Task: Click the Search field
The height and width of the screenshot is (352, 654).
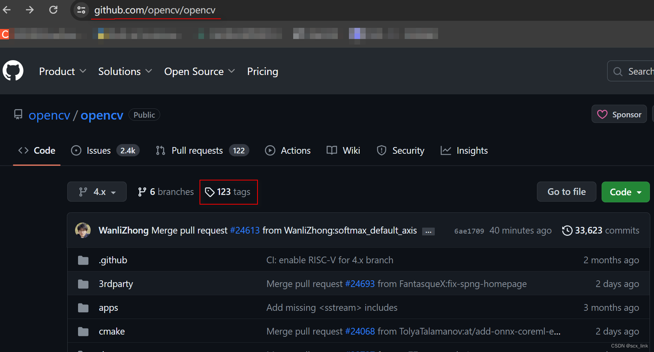Action: (631, 71)
